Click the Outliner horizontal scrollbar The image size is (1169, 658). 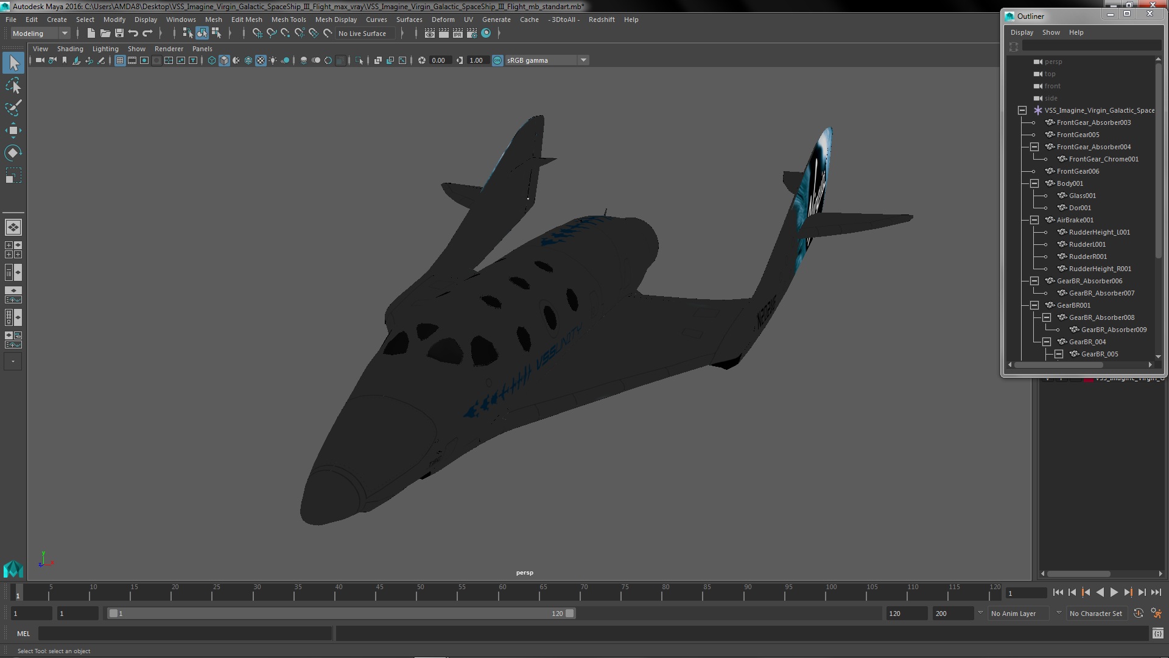1058,365
